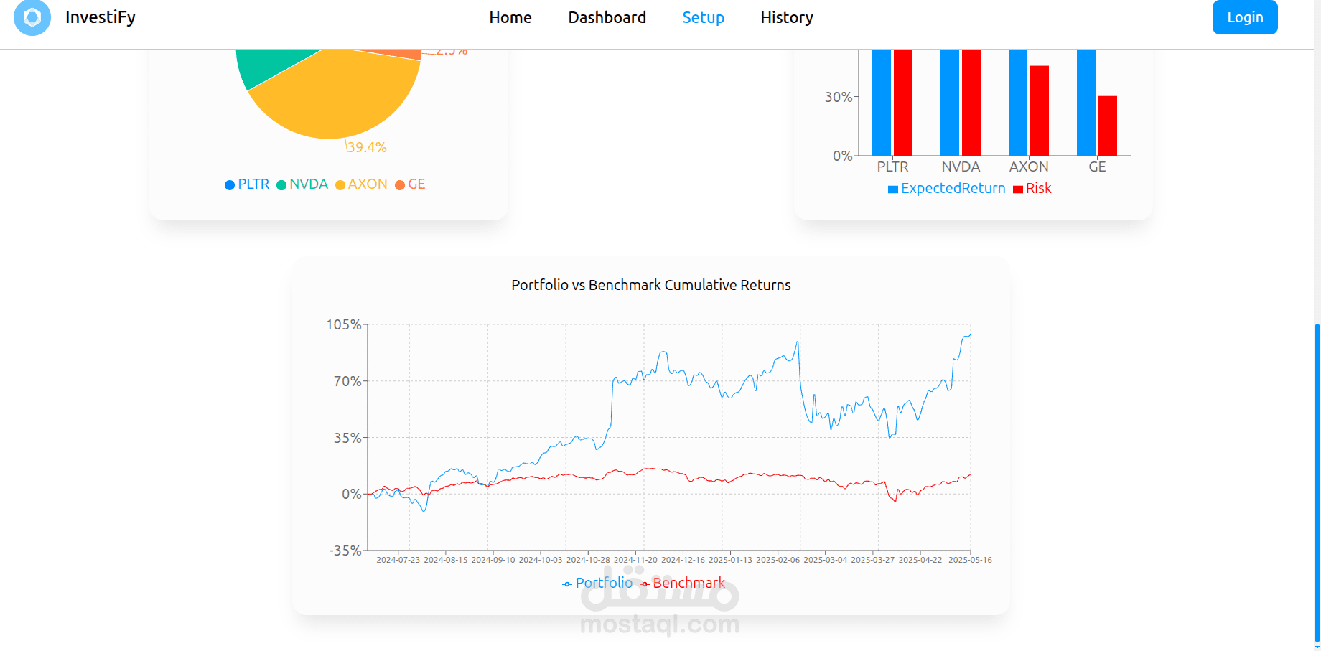1321x651 pixels.
Task: Toggle AXON in pie chart legend
Action: coord(361,184)
